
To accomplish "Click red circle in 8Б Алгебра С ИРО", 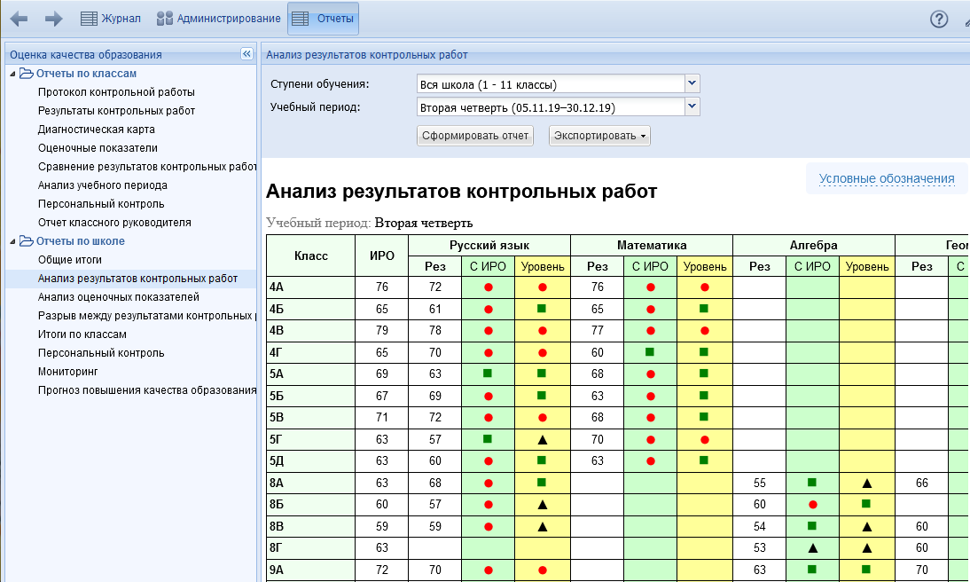I will pos(813,505).
